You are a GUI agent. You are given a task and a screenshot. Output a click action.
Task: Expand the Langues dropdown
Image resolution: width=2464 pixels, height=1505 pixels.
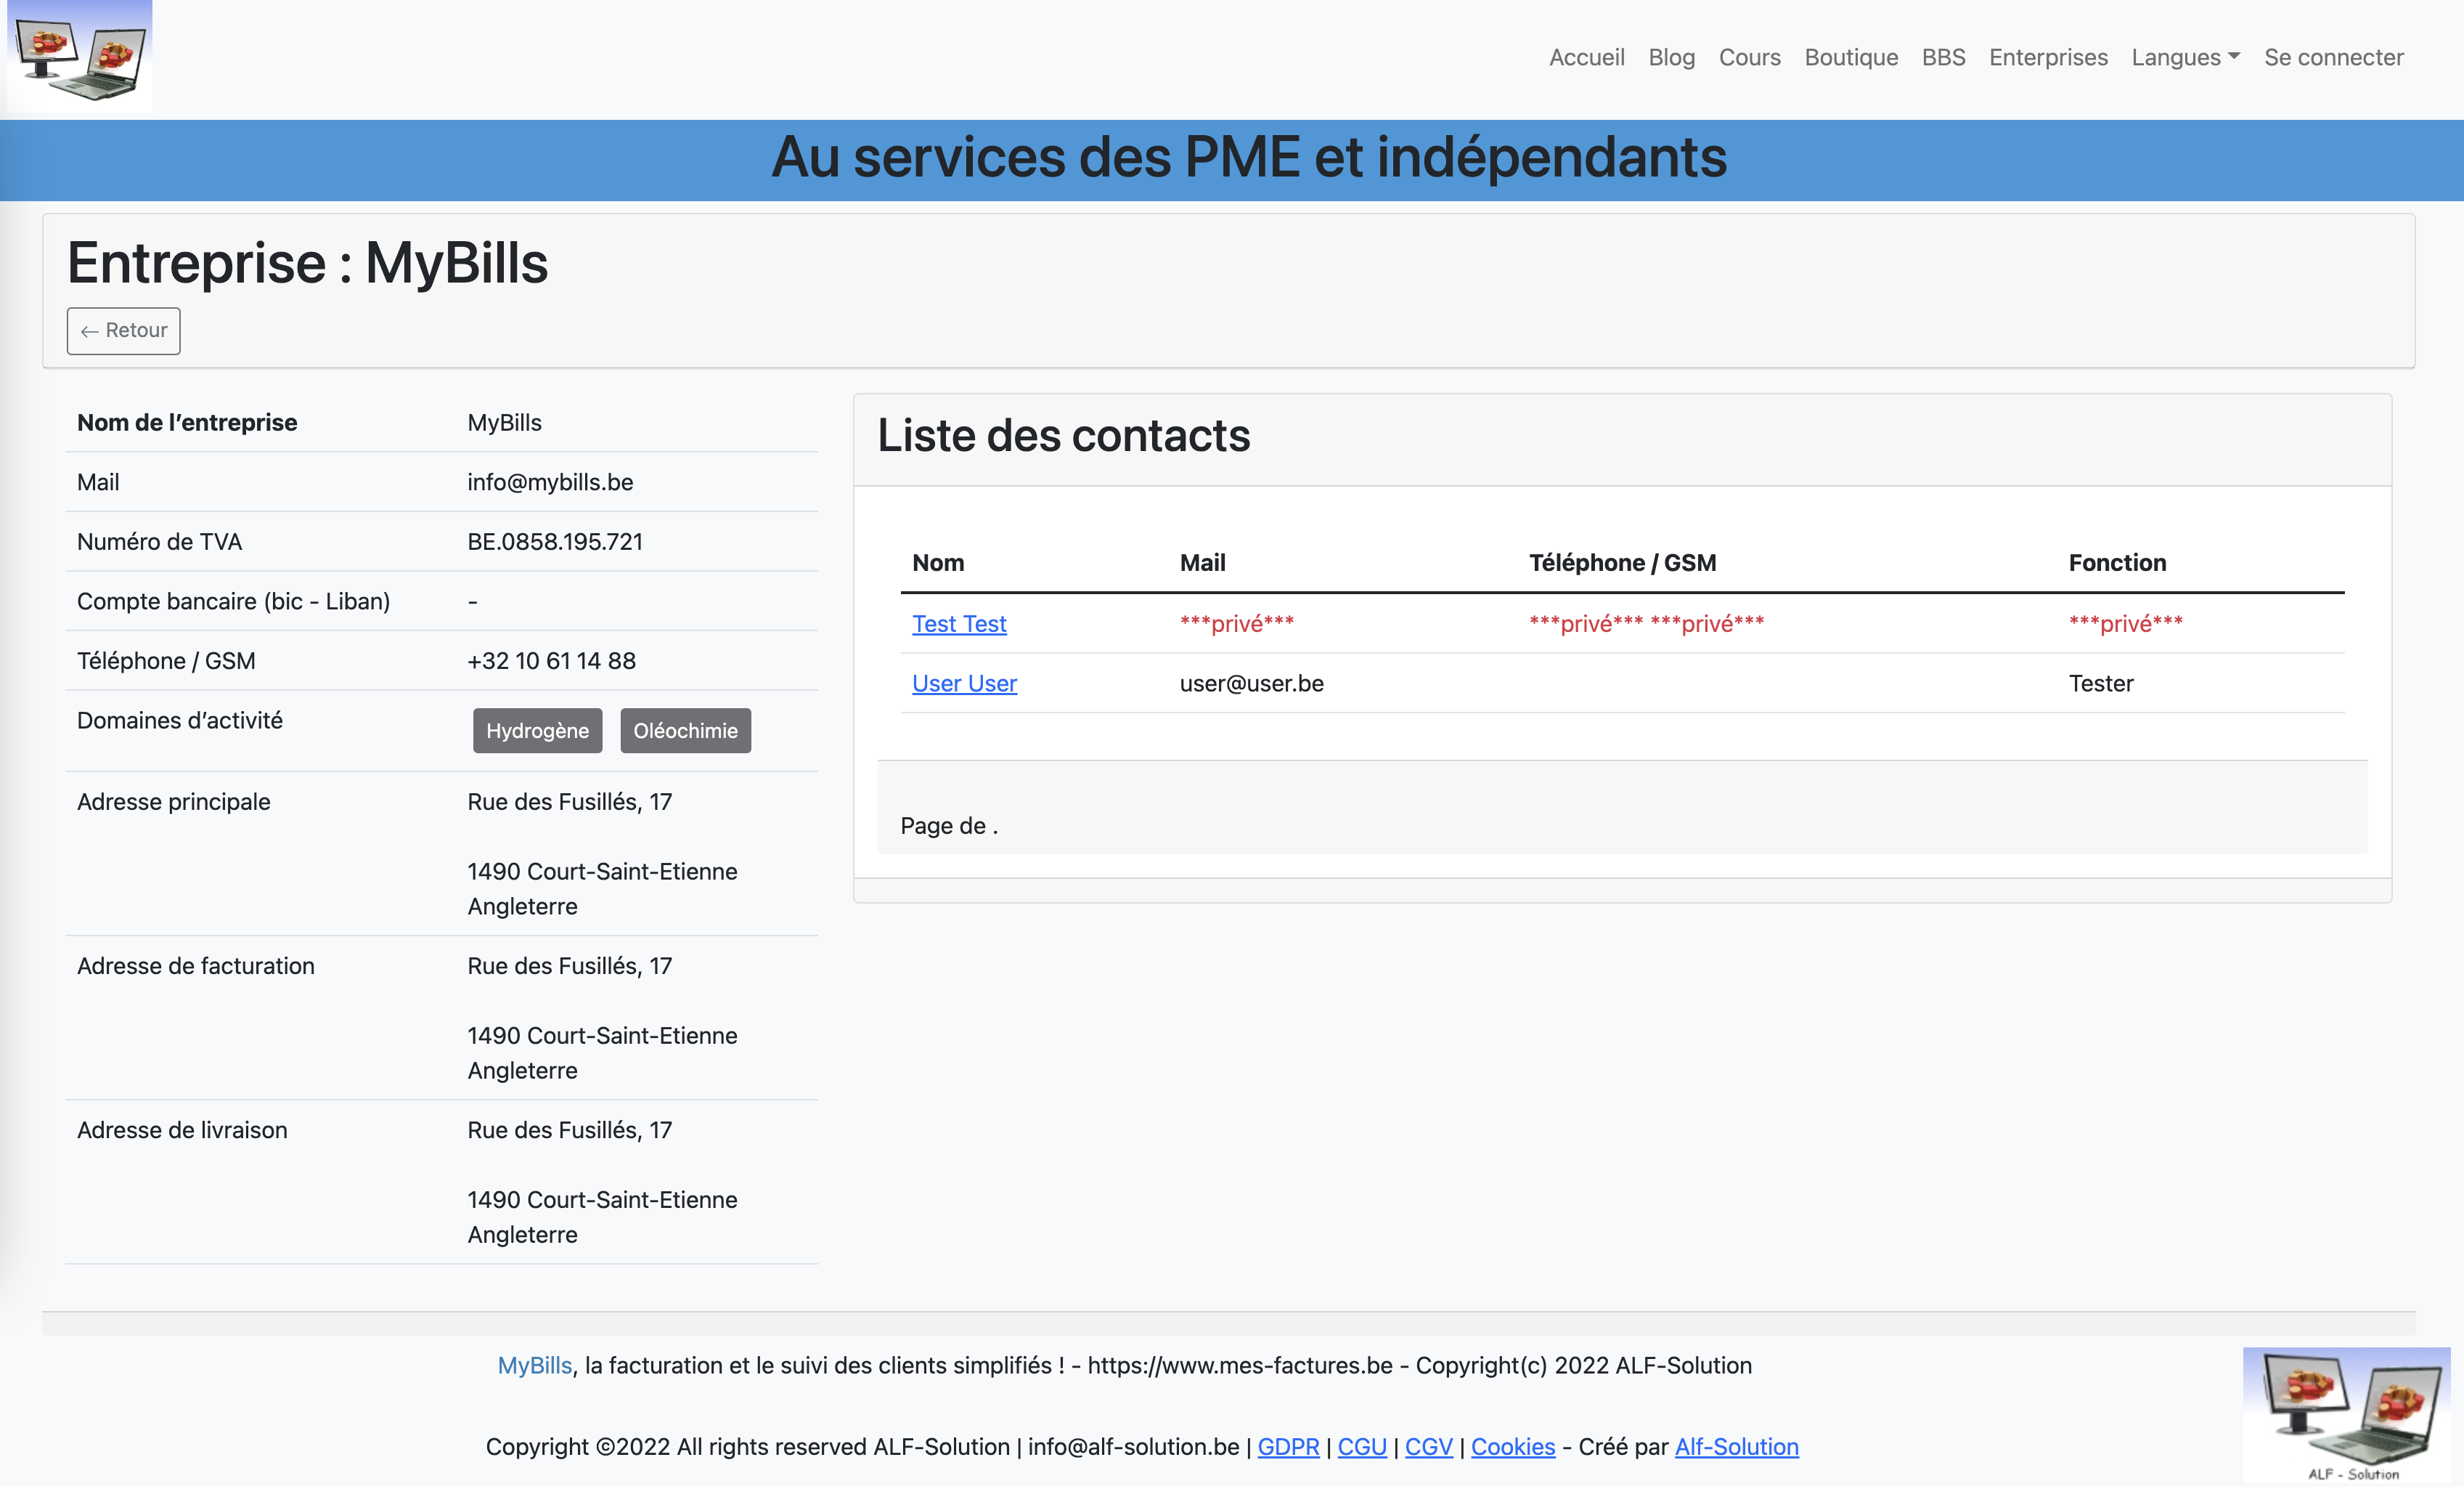click(x=2185, y=57)
